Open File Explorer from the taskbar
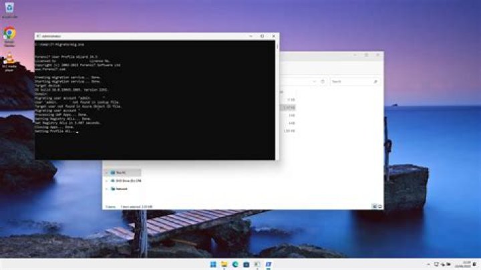Image resolution: width=481 pixels, height=270 pixels. 224,265
